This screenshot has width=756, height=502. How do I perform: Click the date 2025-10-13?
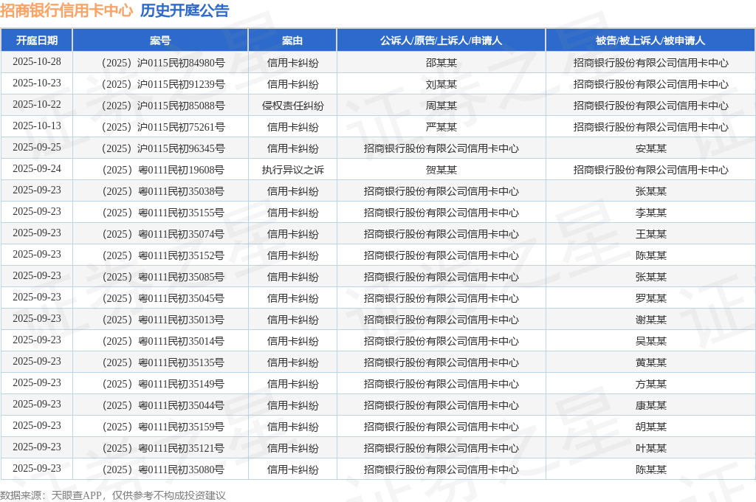(37, 125)
